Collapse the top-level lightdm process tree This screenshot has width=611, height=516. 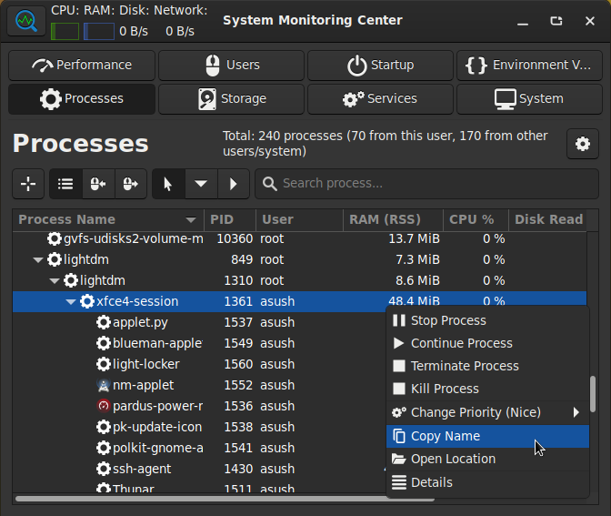(x=38, y=259)
